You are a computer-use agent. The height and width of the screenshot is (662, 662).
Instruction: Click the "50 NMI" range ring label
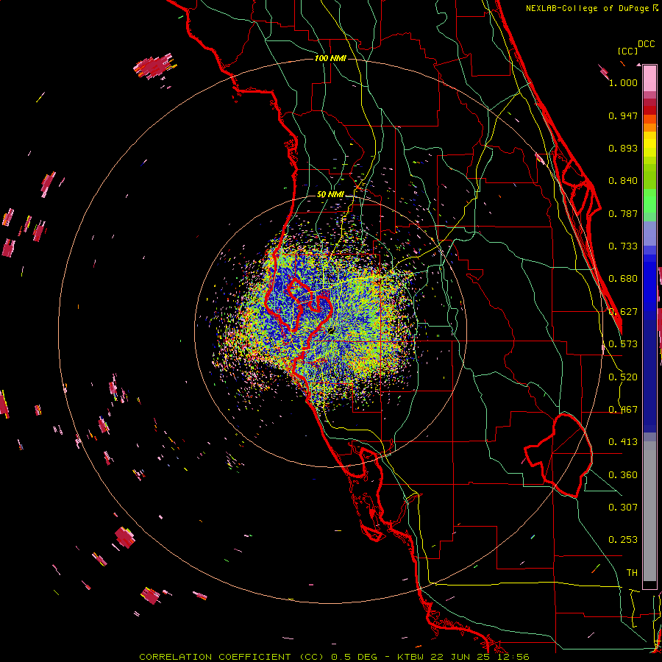pos(330,195)
